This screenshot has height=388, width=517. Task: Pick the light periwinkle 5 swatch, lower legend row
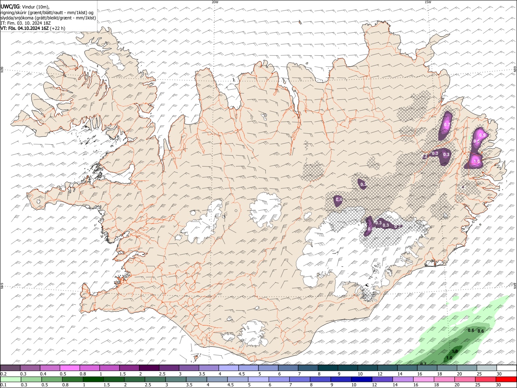pos(258,379)
